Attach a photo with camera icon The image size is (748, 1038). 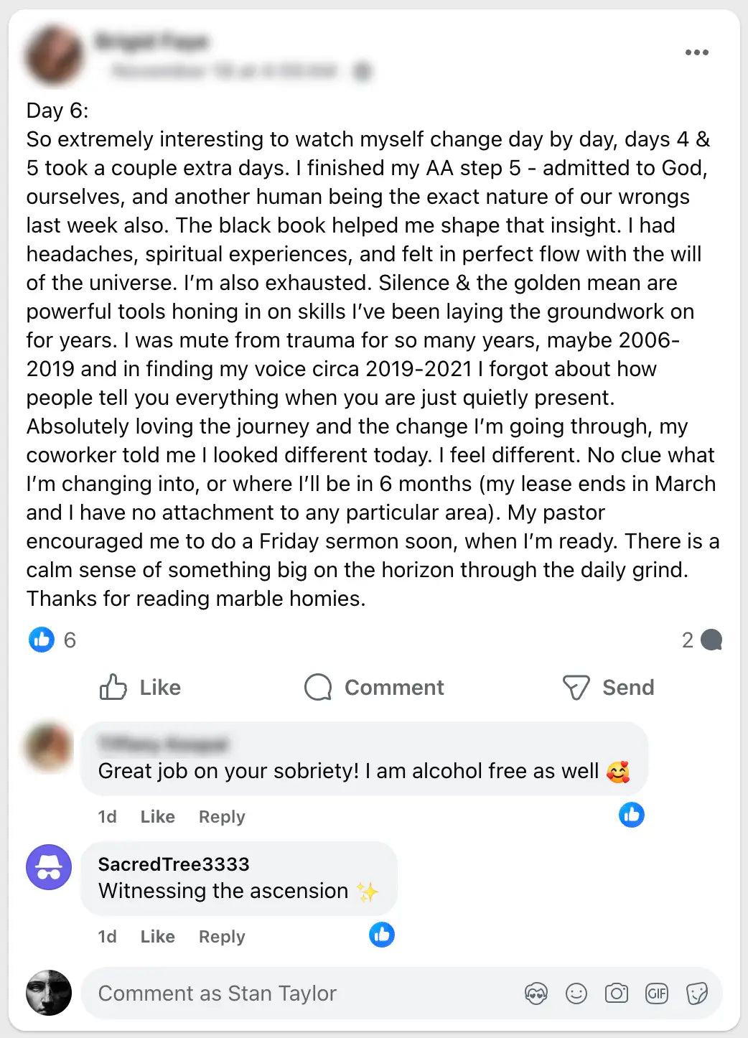(x=617, y=993)
